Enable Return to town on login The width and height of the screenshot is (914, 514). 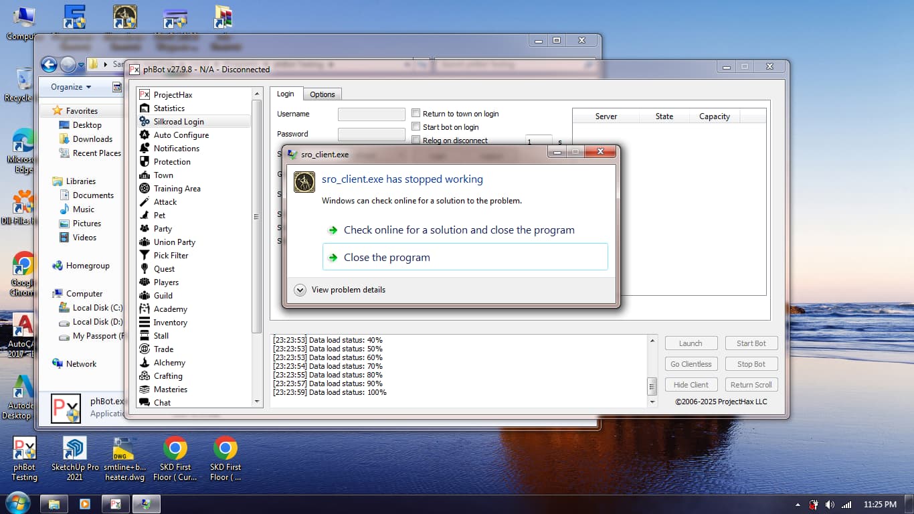tap(416, 114)
